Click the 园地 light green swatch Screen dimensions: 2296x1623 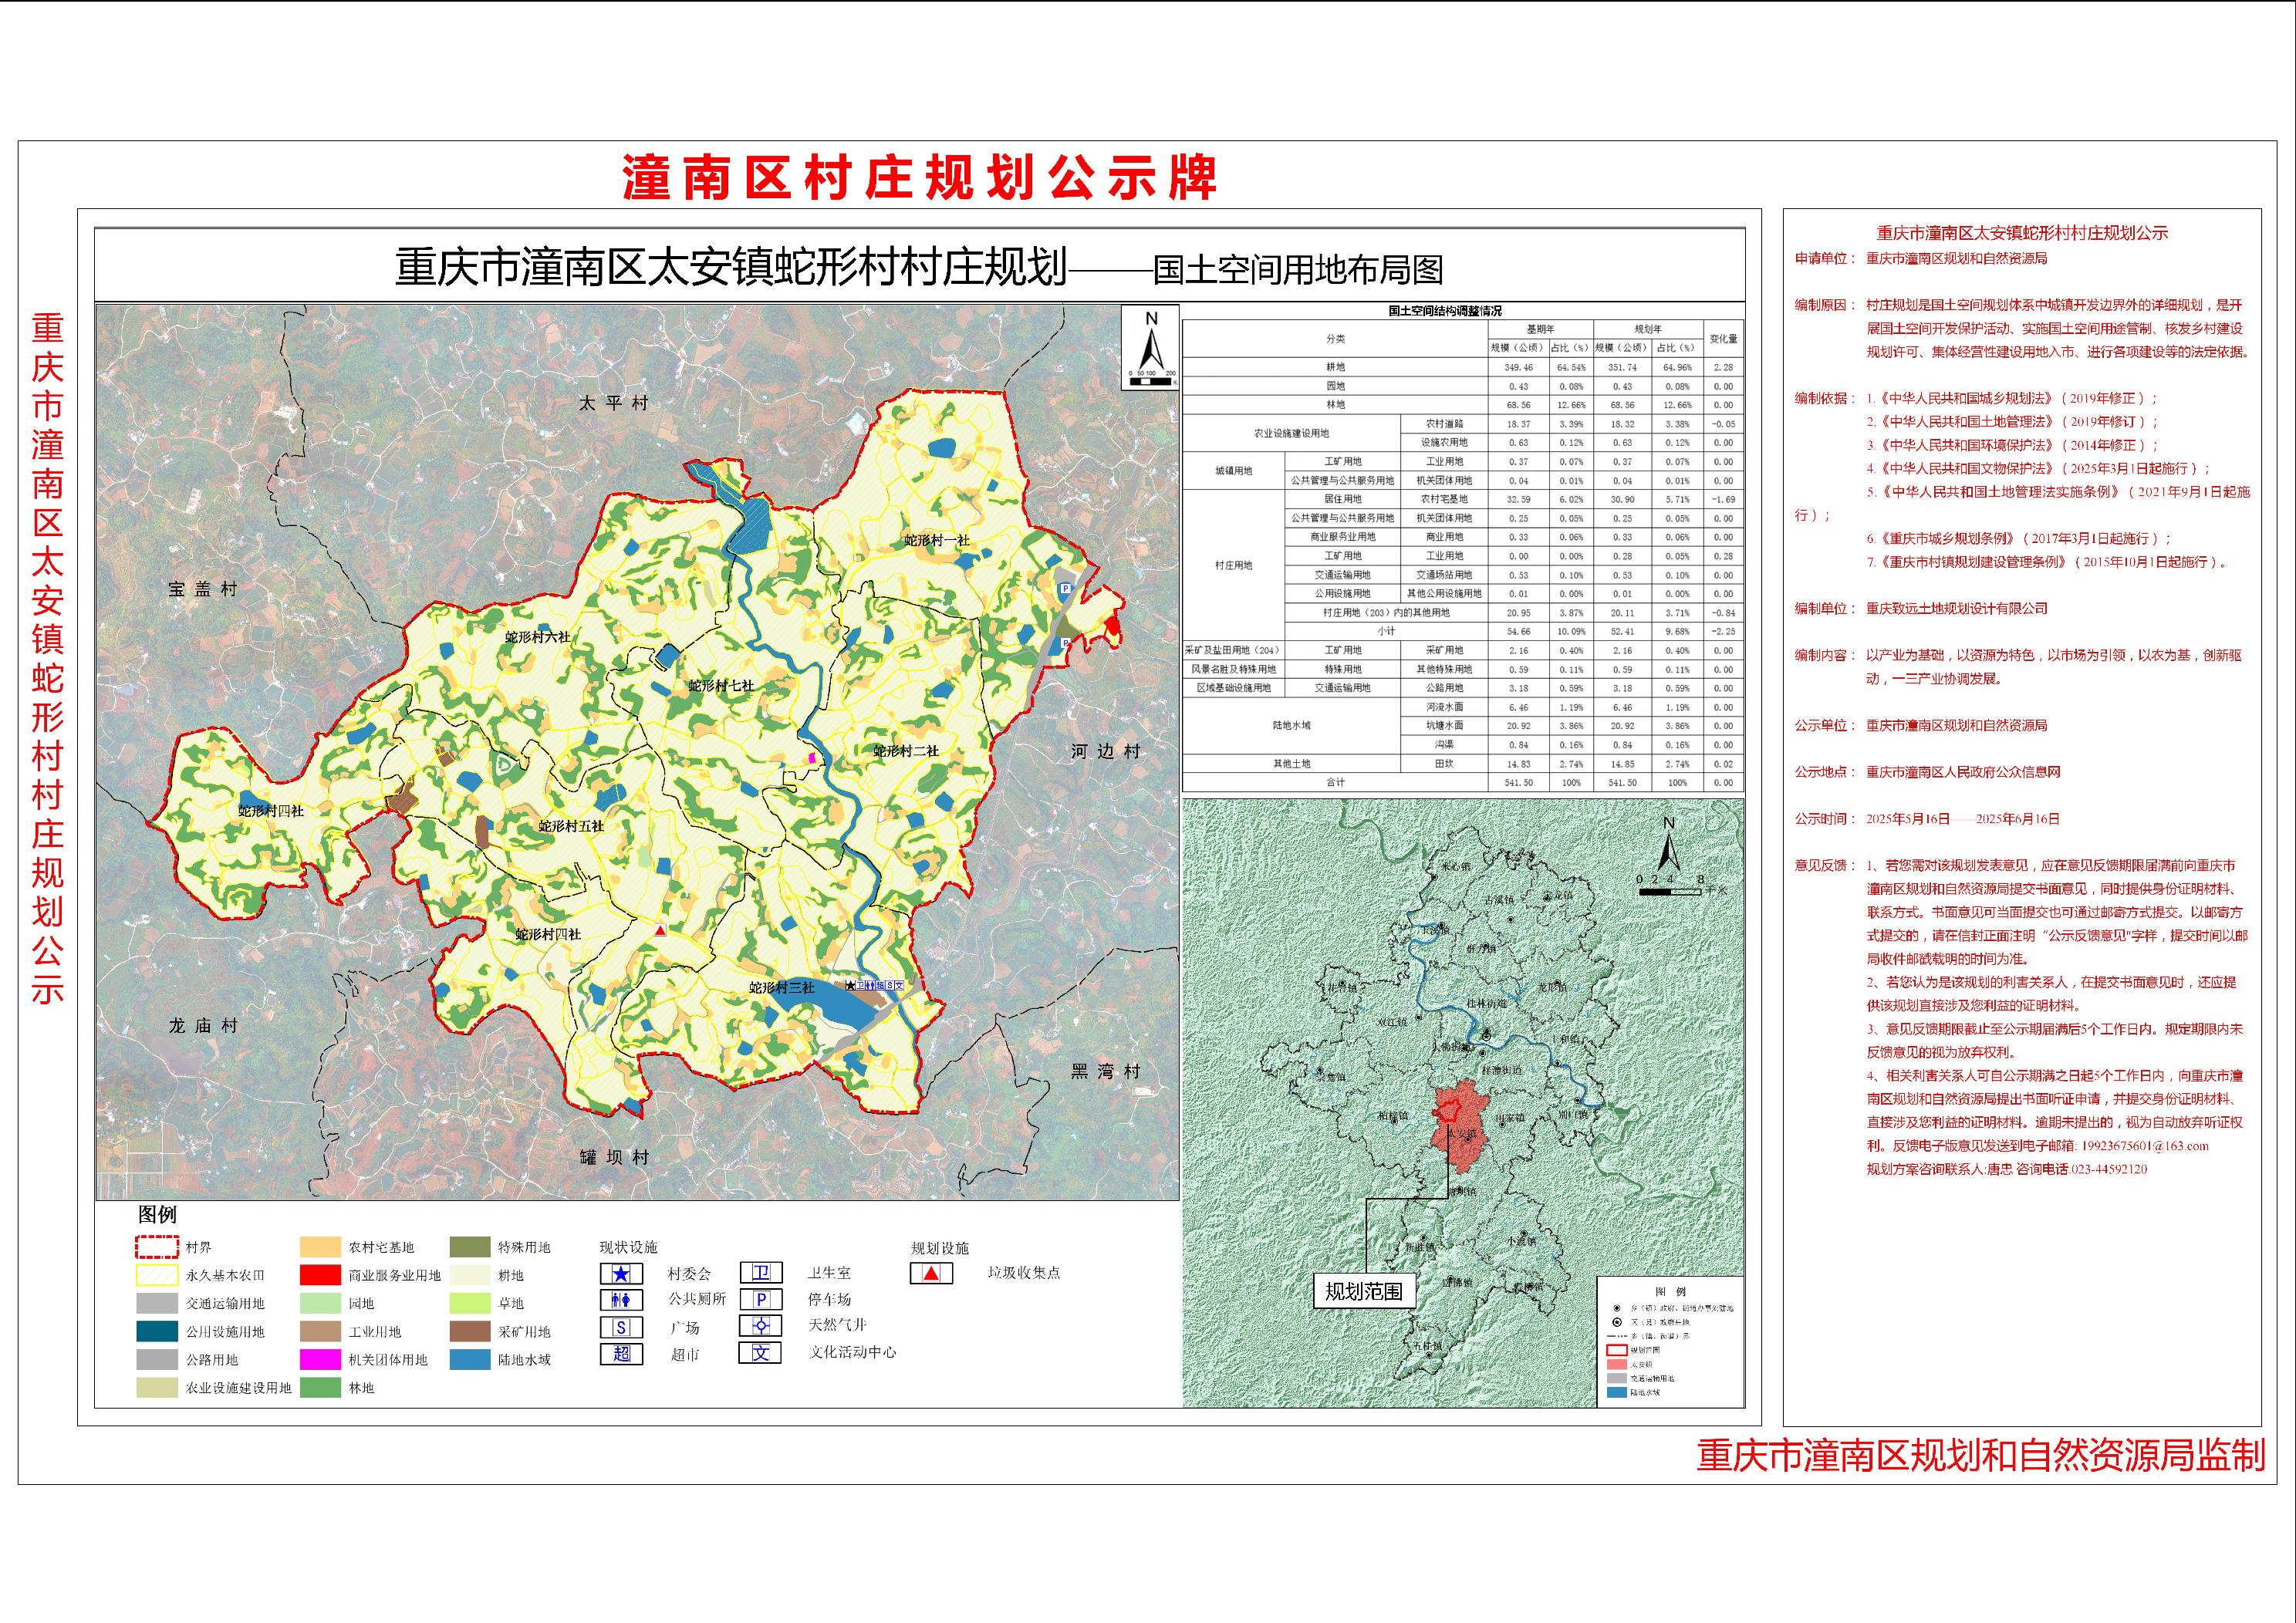[320, 1303]
